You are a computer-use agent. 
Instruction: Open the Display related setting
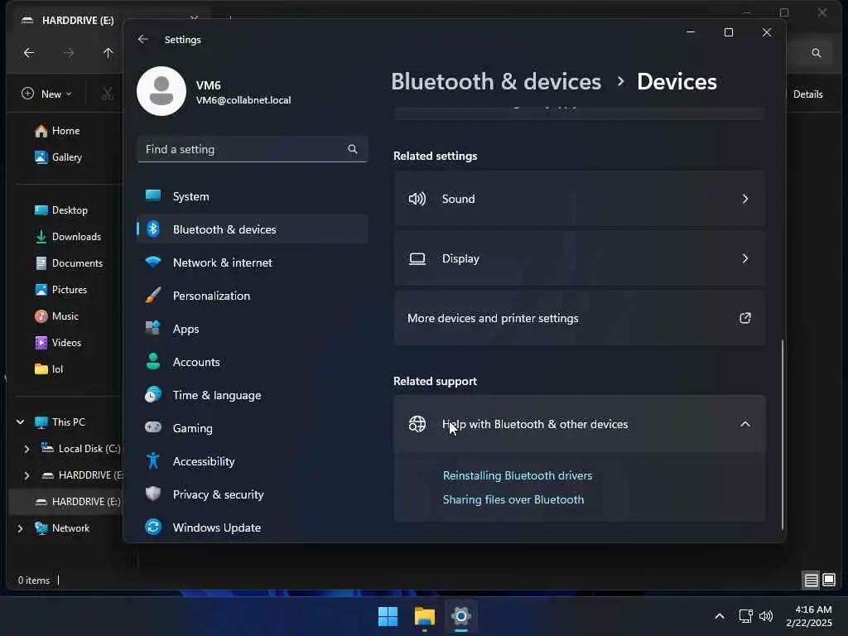(579, 258)
